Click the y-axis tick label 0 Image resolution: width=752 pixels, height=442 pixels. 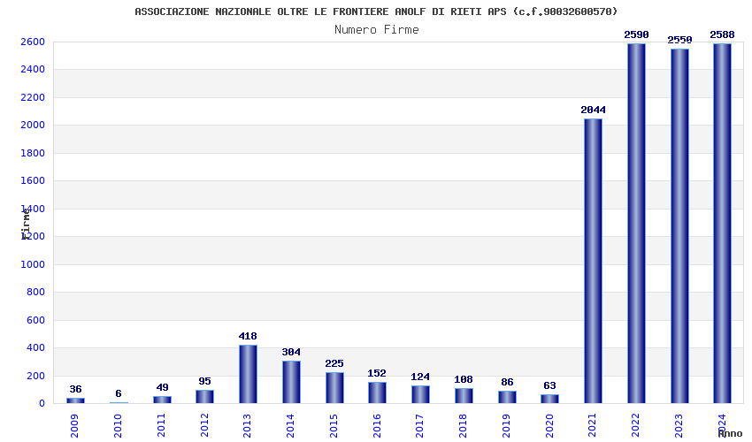pos(42,404)
